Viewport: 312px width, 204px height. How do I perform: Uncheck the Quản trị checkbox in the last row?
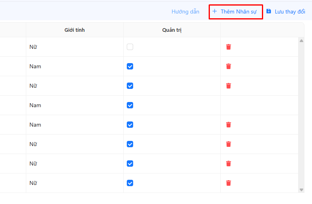[130, 183]
